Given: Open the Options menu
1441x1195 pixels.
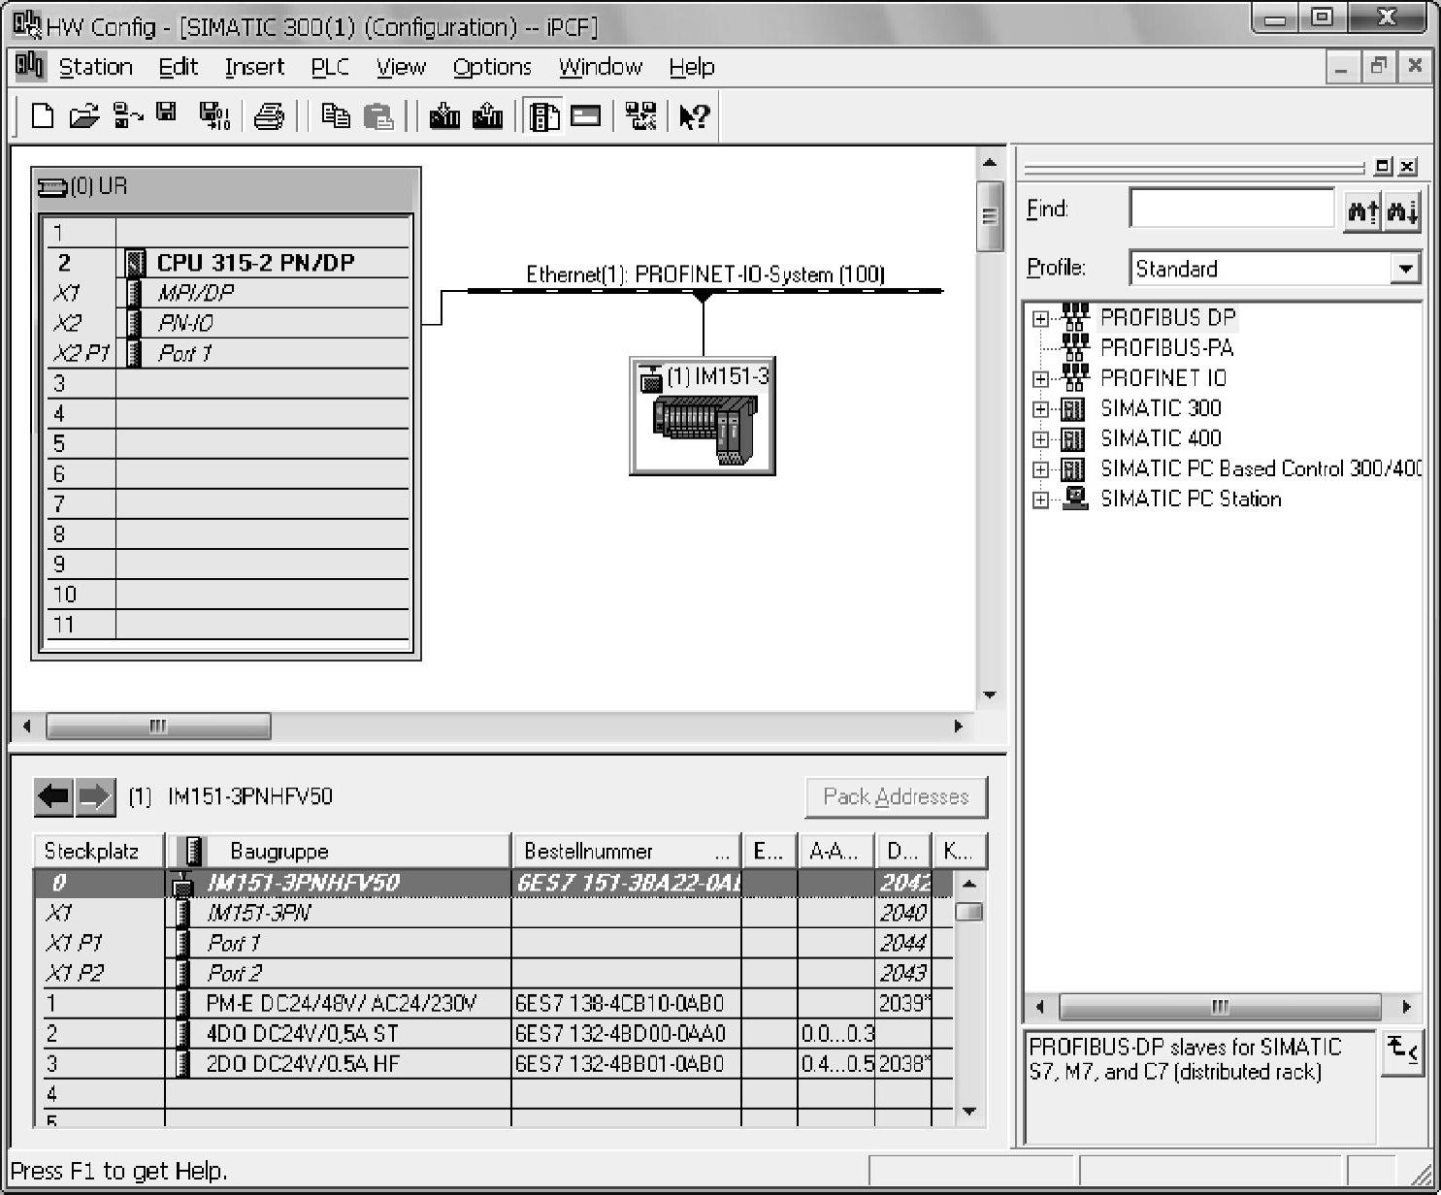Looking at the screenshot, I should [x=492, y=67].
